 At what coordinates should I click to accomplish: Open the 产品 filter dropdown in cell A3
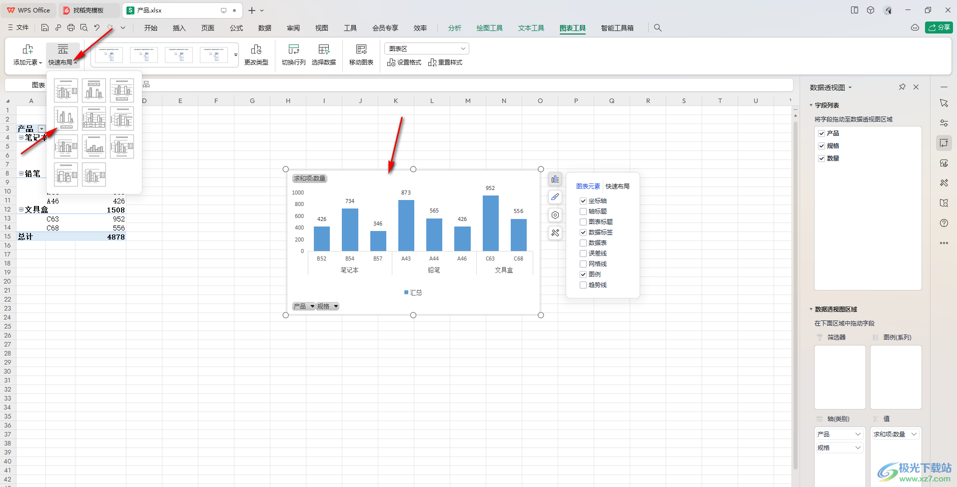coord(41,129)
